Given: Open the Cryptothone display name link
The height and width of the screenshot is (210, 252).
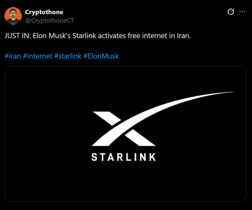Looking at the screenshot, I should 44,12.
